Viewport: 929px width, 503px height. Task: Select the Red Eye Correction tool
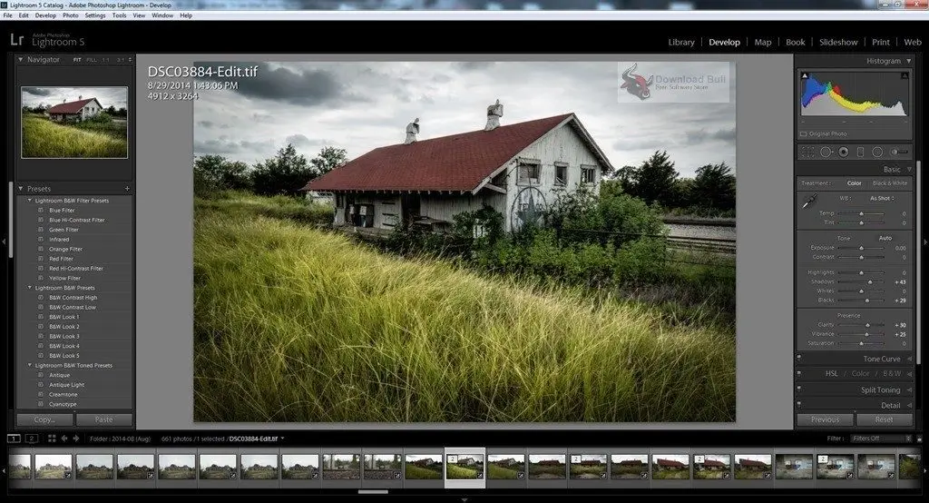click(843, 152)
